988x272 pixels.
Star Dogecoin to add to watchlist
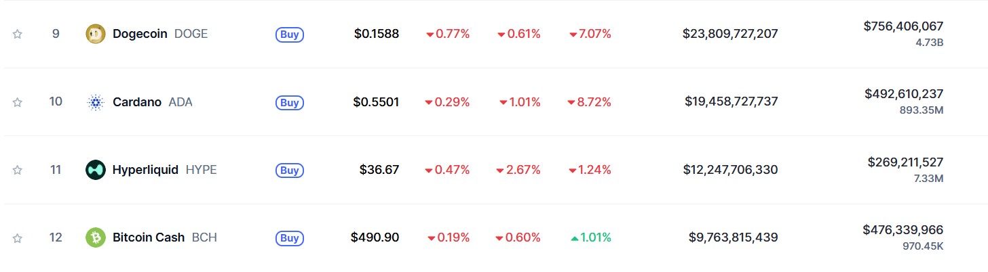(x=18, y=34)
